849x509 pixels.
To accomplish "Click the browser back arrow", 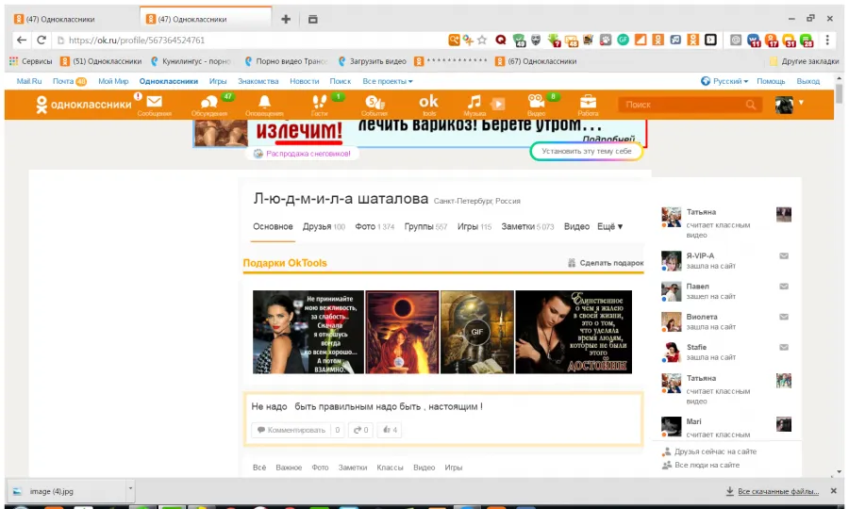I will click(x=21, y=40).
